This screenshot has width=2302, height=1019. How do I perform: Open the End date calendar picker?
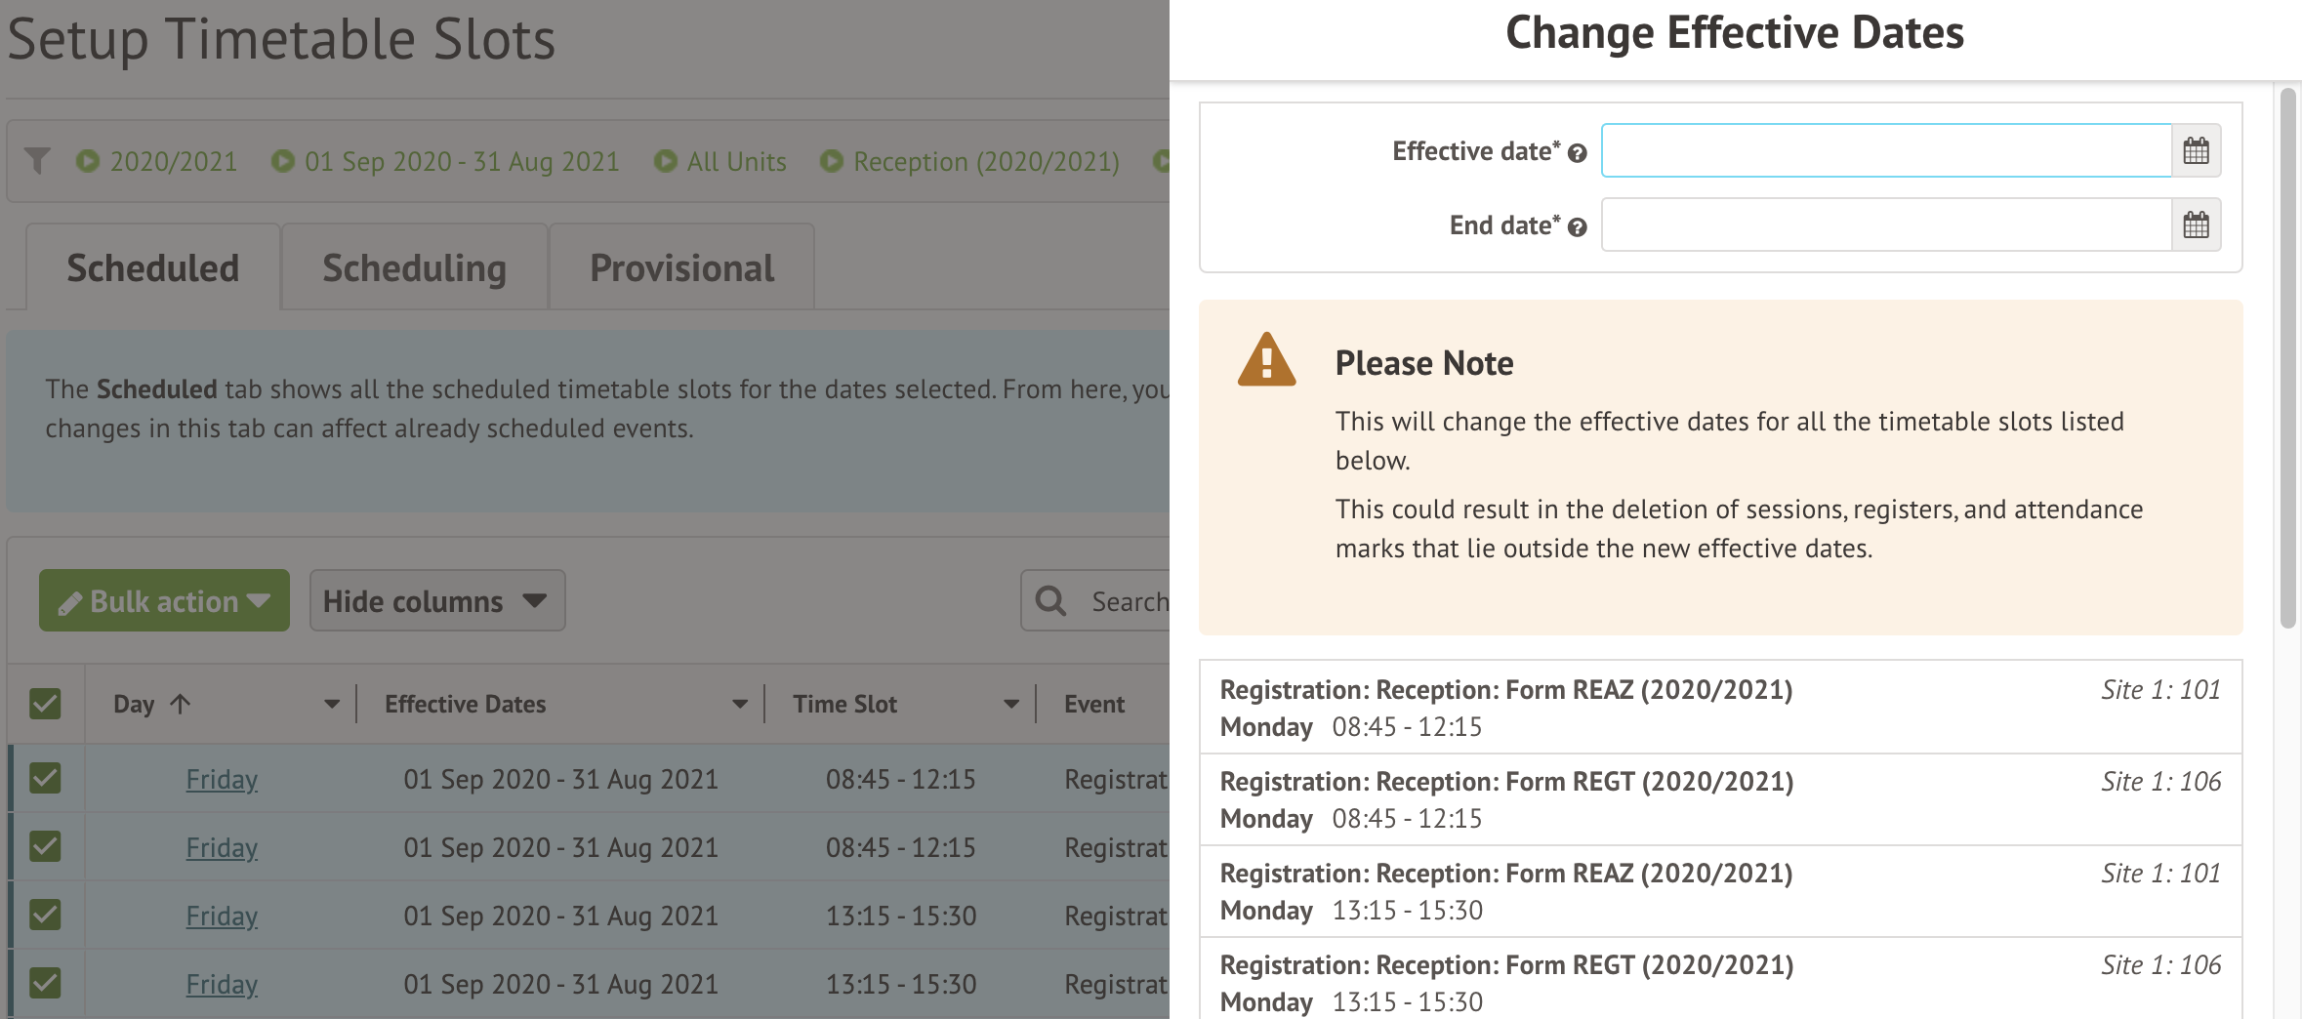coord(2196,225)
